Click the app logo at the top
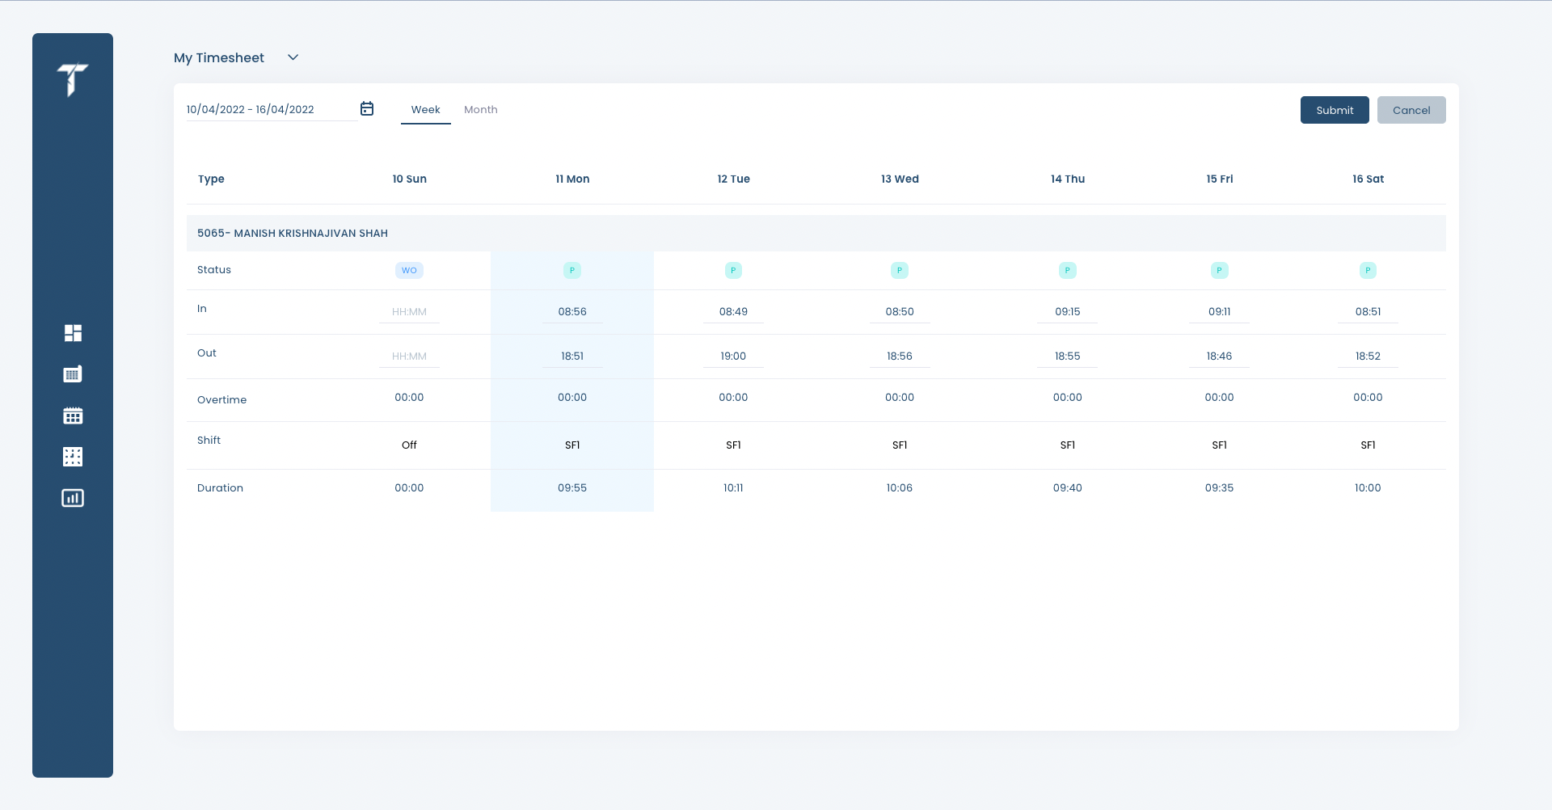The width and height of the screenshot is (1552, 810). click(72, 81)
